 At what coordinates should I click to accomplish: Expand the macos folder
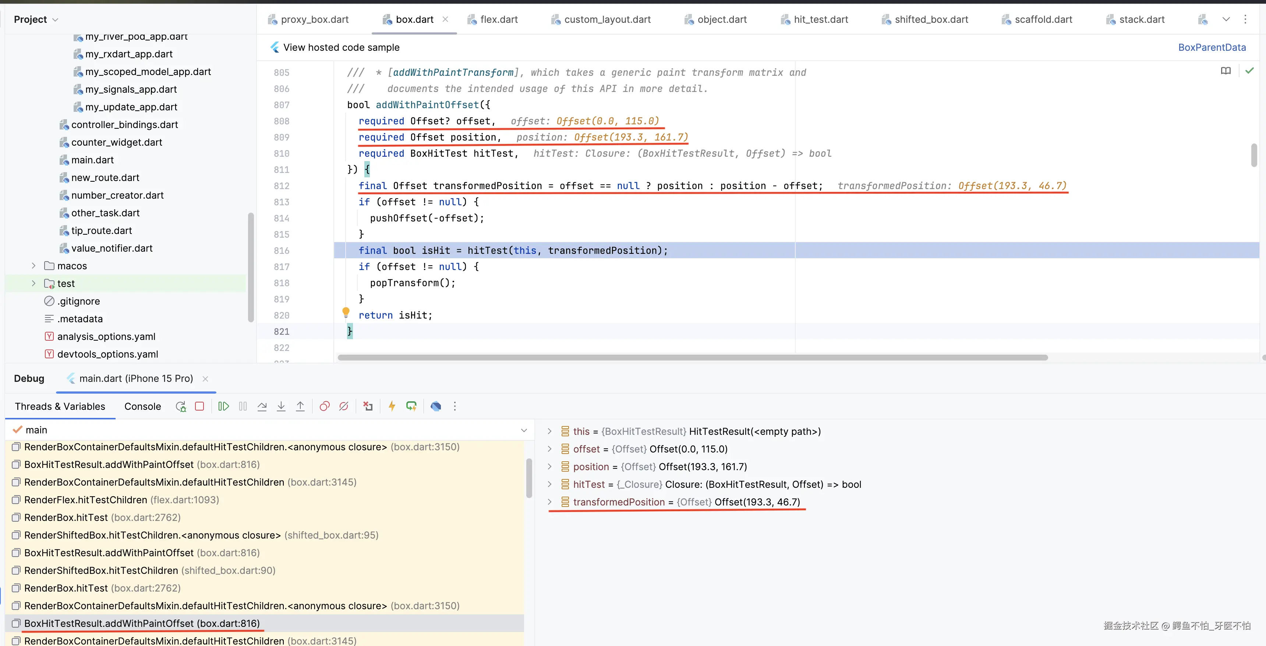pos(33,266)
